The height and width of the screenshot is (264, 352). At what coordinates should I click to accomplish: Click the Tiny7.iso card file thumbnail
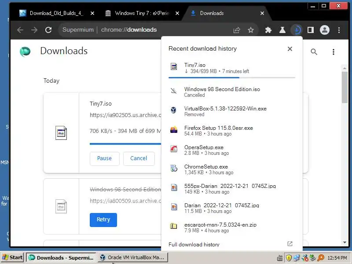[x=61, y=133]
